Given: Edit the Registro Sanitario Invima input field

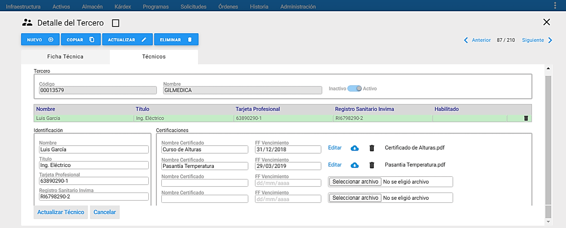Looking at the screenshot, I should tap(93, 197).
